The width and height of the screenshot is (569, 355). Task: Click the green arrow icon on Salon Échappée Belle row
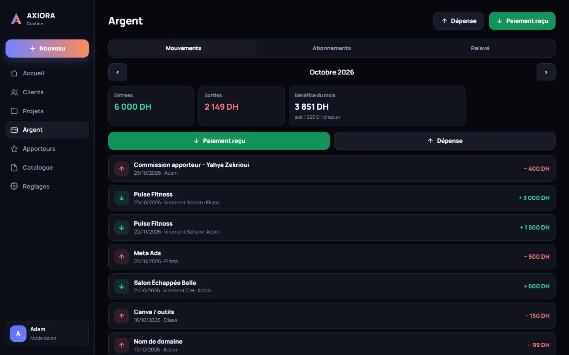[x=122, y=286]
